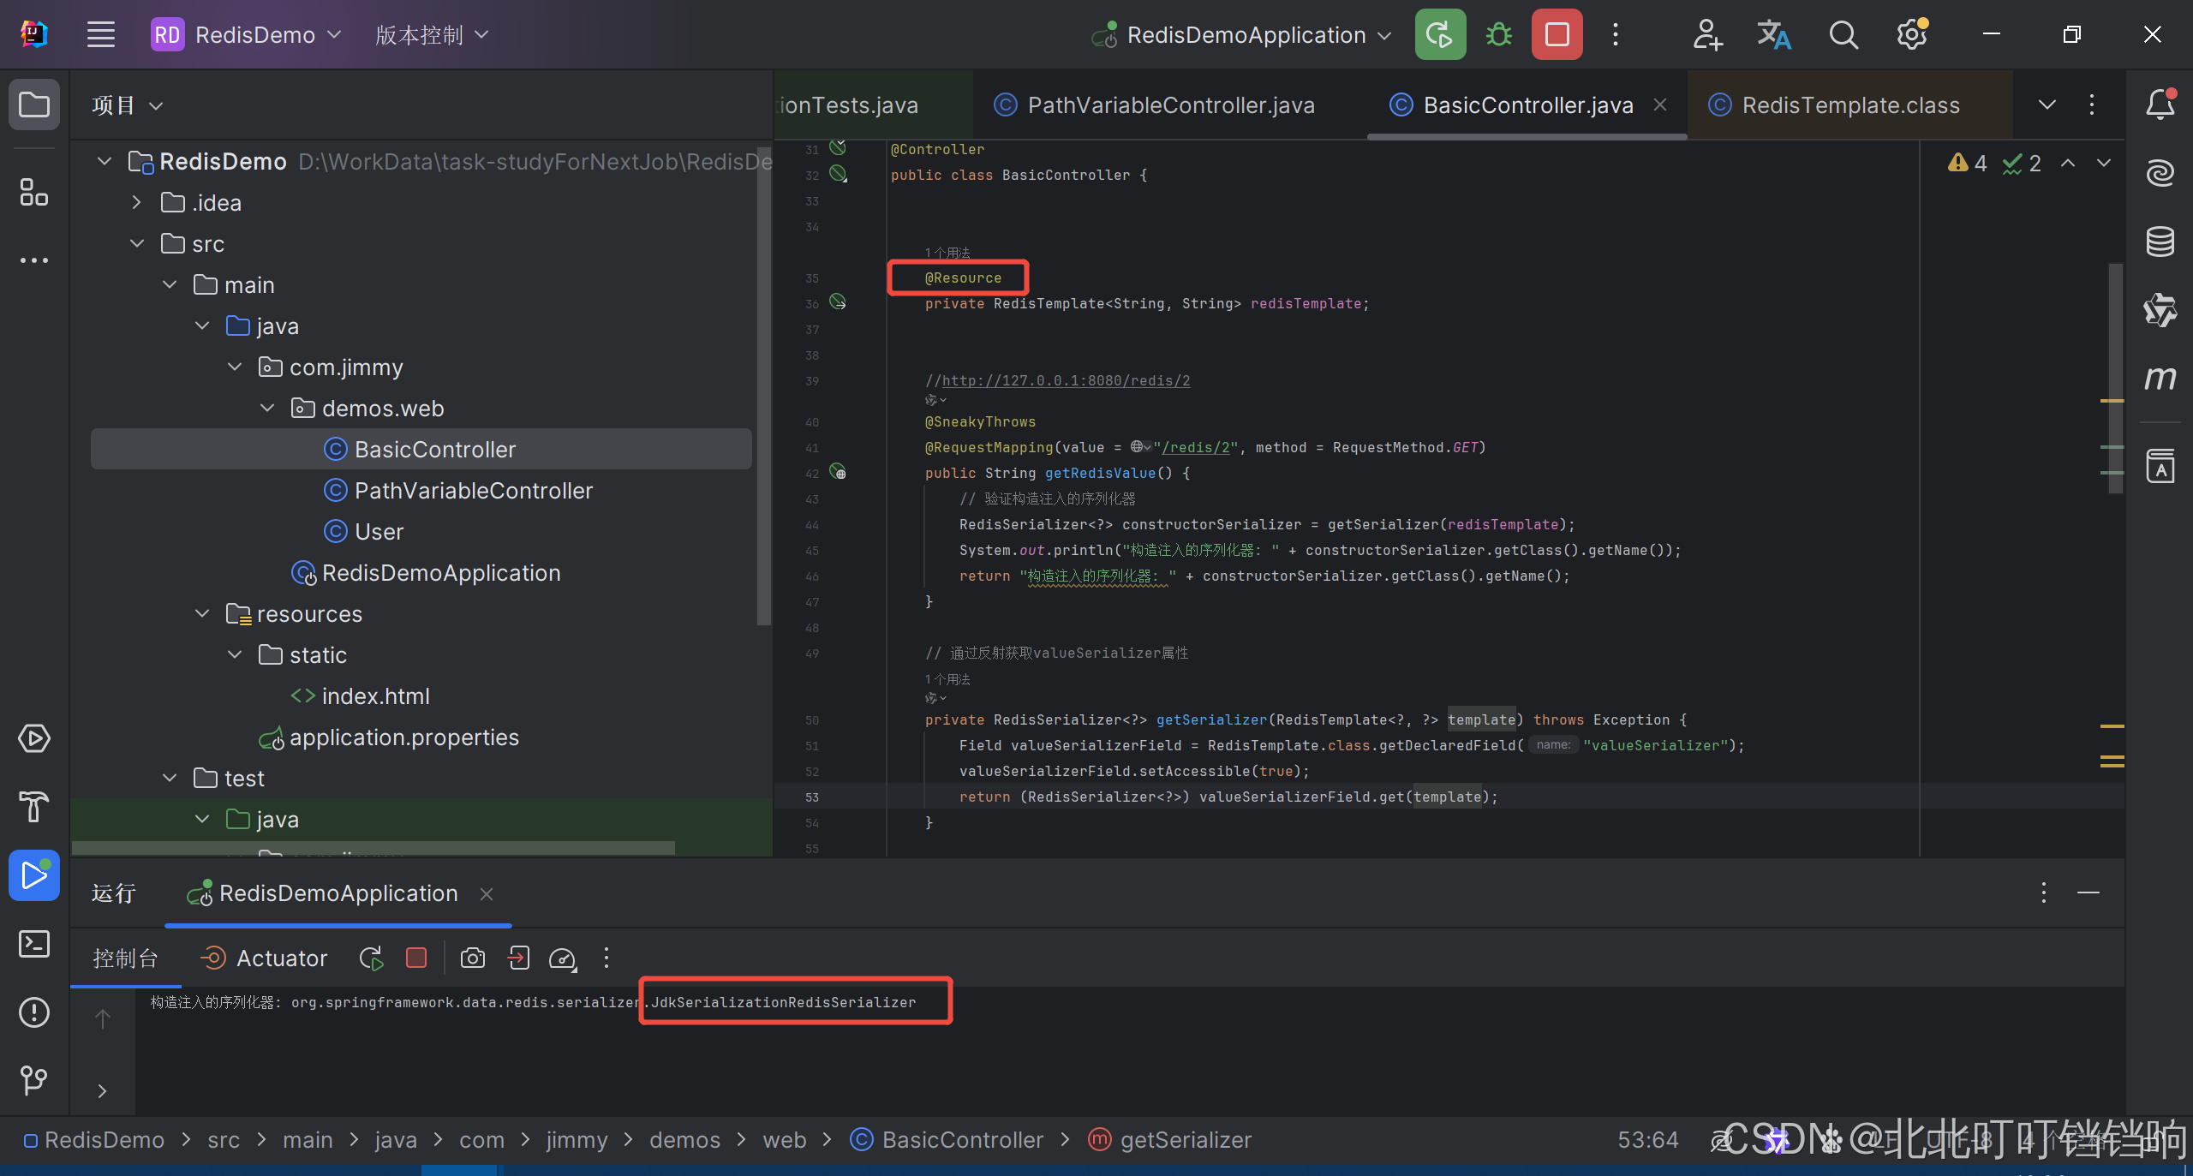2193x1176 pixels.
Task: Switch to the Actuator tab
Action: [264, 958]
